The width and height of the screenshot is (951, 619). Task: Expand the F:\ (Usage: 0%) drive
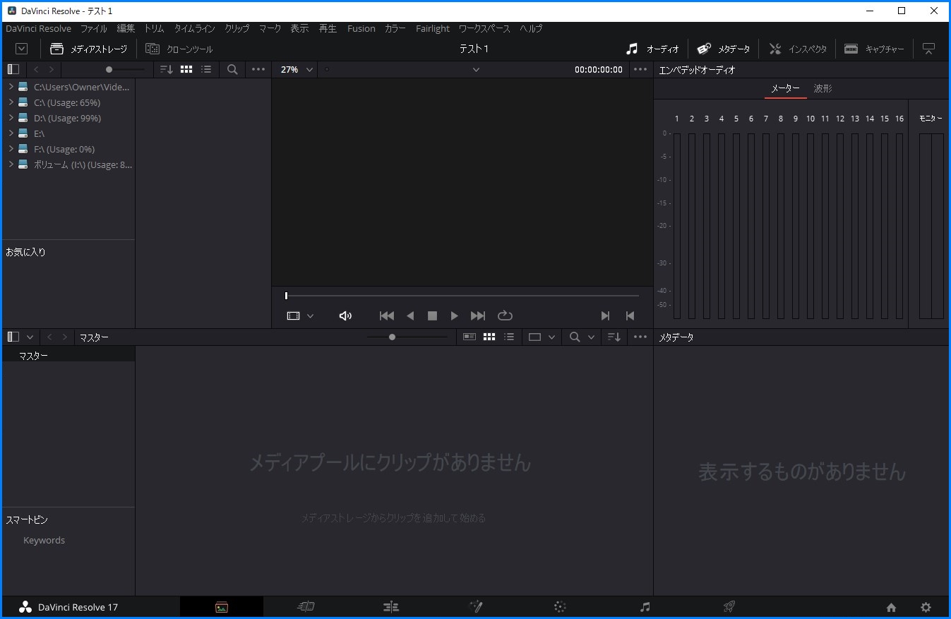[11, 149]
